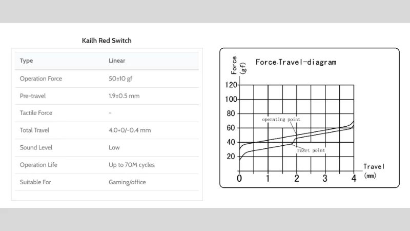Select the Up to 70M cycles value

(x=132, y=165)
